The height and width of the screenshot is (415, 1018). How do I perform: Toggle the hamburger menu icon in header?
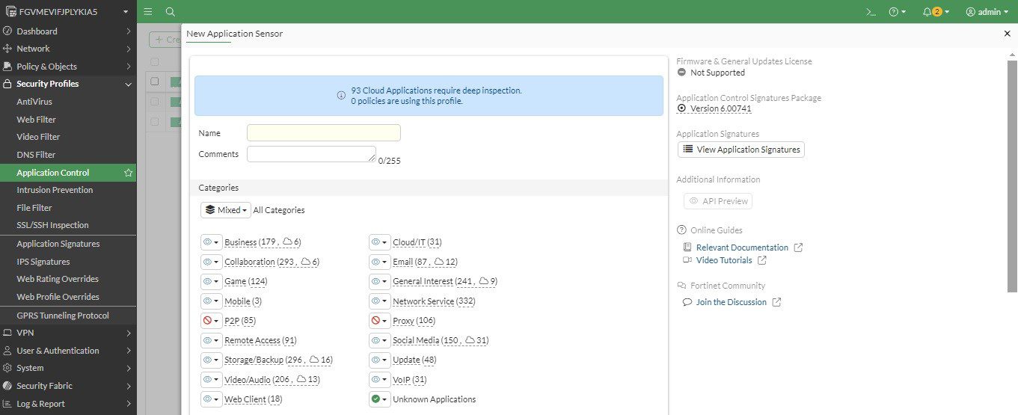(148, 12)
